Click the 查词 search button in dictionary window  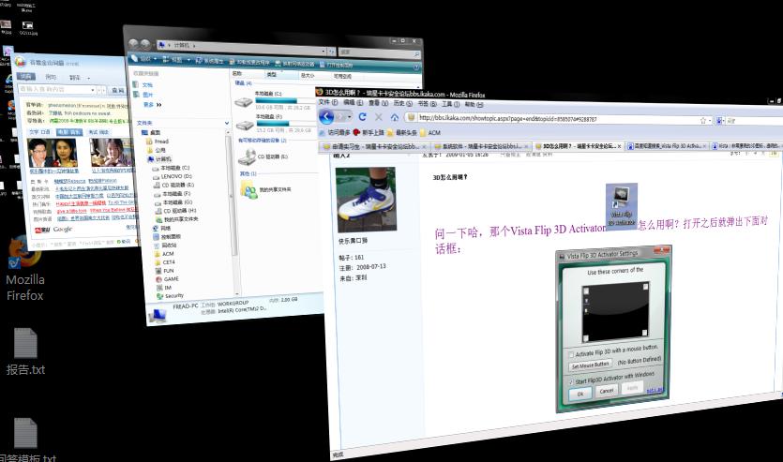(x=117, y=90)
